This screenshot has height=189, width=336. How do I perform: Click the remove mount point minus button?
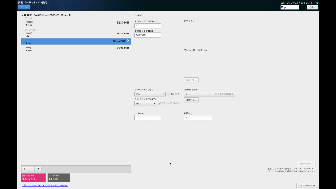point(31,168)
